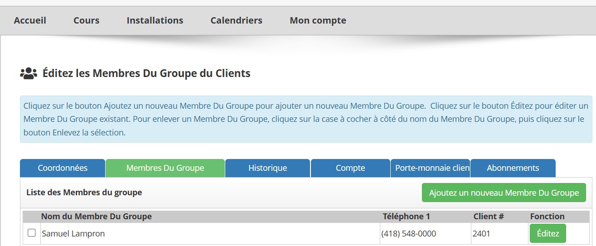Click Éditez for Samuel Lampron
This screenshot has height=246, width=596.
click(x=548, y=234)
